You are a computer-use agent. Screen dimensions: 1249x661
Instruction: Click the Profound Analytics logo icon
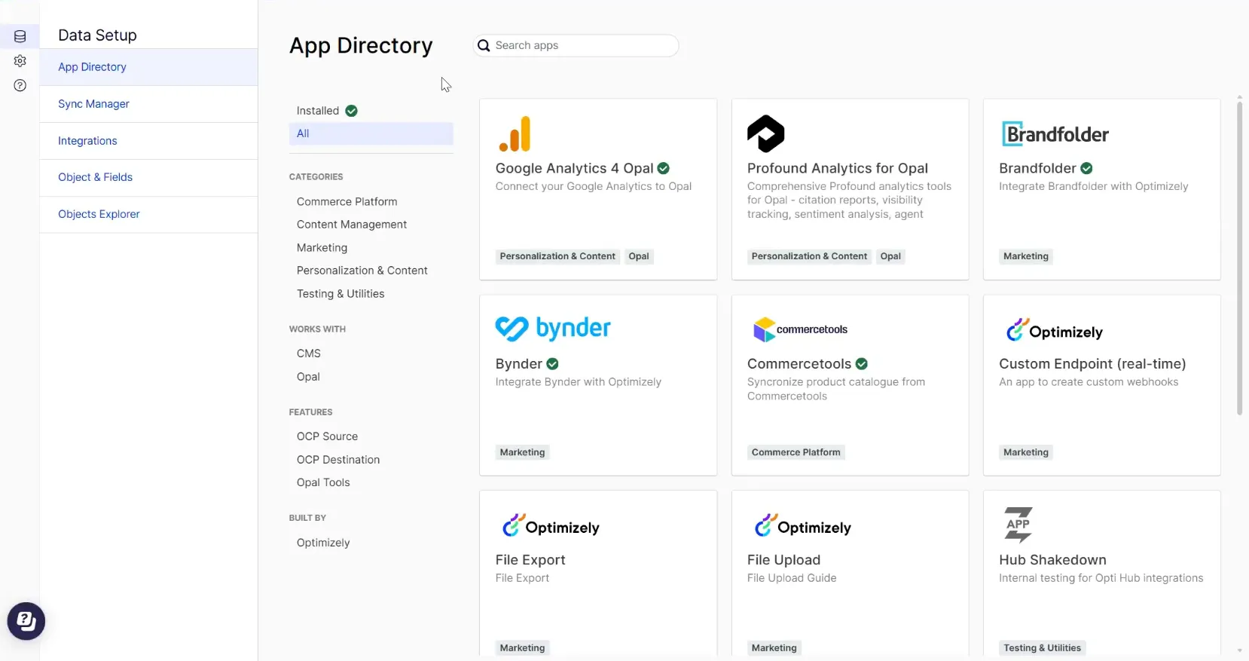click(x=766, y=134)
